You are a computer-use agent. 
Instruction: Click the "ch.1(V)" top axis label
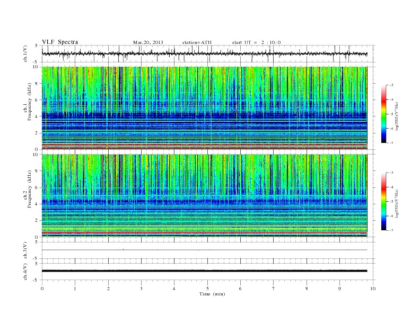[x=25, y=55]
